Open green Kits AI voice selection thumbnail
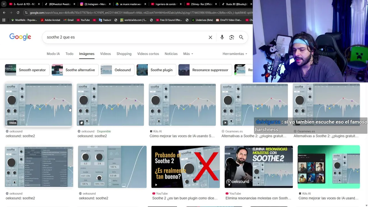Image resolution: width=368 pixels, height=207 pixels. click(x=329, y=167)
